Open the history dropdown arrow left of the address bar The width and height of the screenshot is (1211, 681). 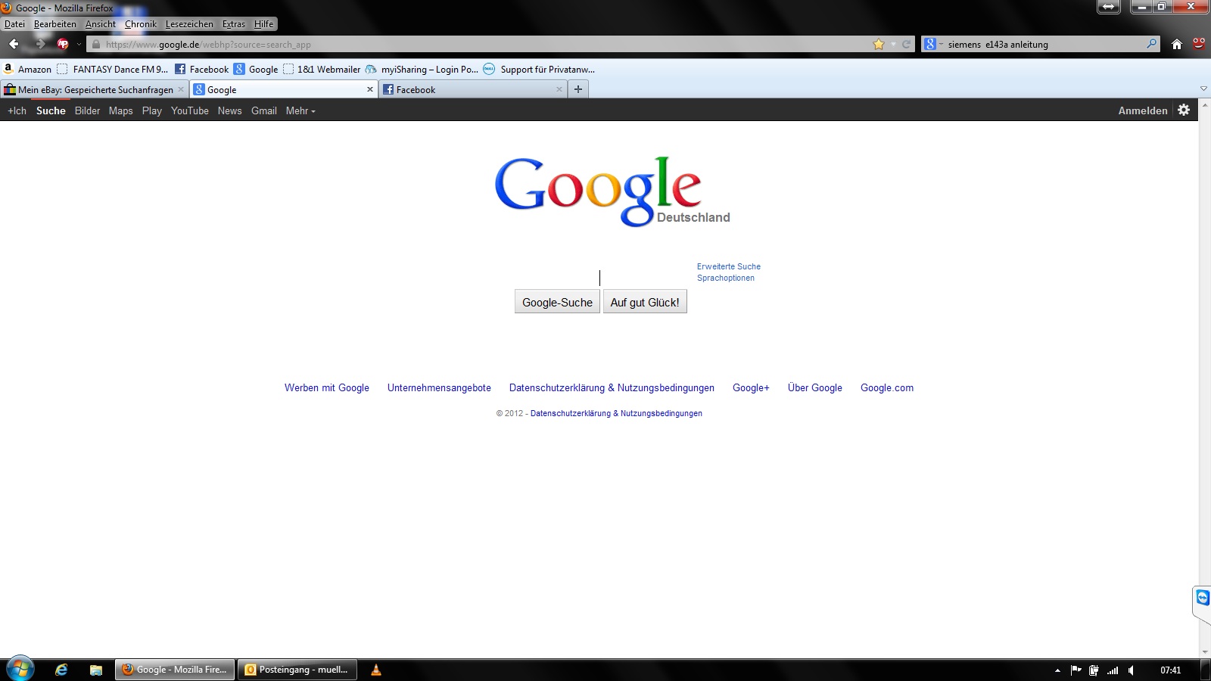[79, 44]
